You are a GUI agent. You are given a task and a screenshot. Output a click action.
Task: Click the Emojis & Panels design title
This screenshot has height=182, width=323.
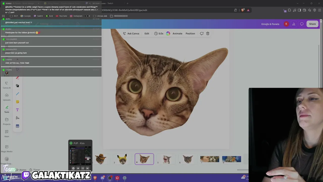(270, 24)
